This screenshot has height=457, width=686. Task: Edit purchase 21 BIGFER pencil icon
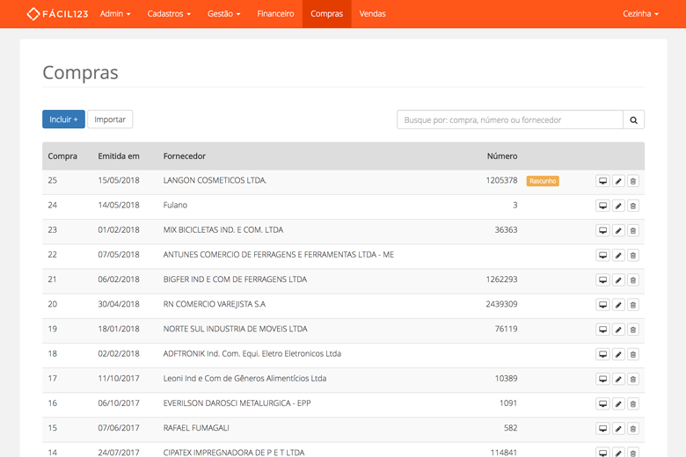[x=618, y=279]
